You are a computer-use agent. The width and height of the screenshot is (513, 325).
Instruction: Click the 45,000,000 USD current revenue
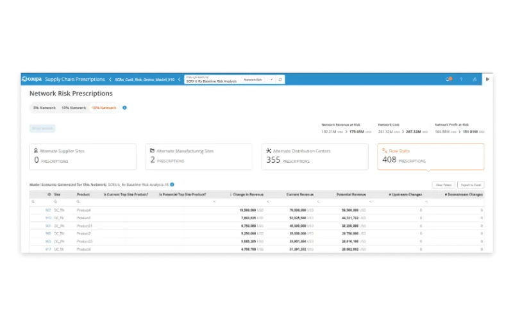pos(301,226)
